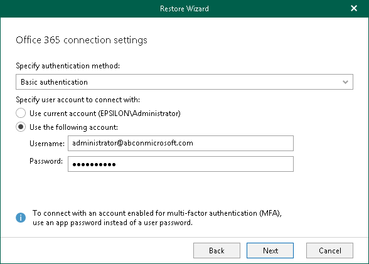Click the 'Office 365 connection settings' heading
369x264 pixels.
(82, 40)
